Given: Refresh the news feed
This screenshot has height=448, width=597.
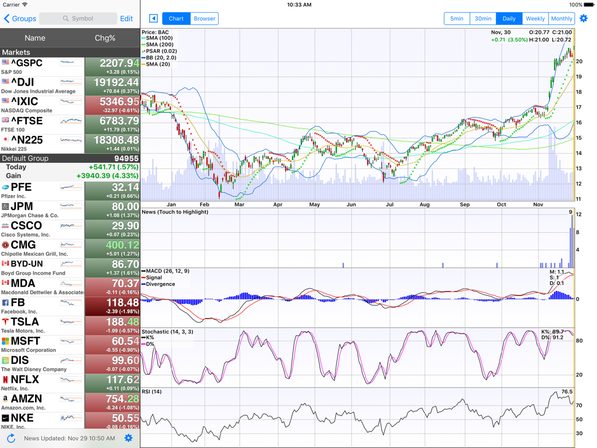Looking at the screenshot, I should [x=8, y=438].
